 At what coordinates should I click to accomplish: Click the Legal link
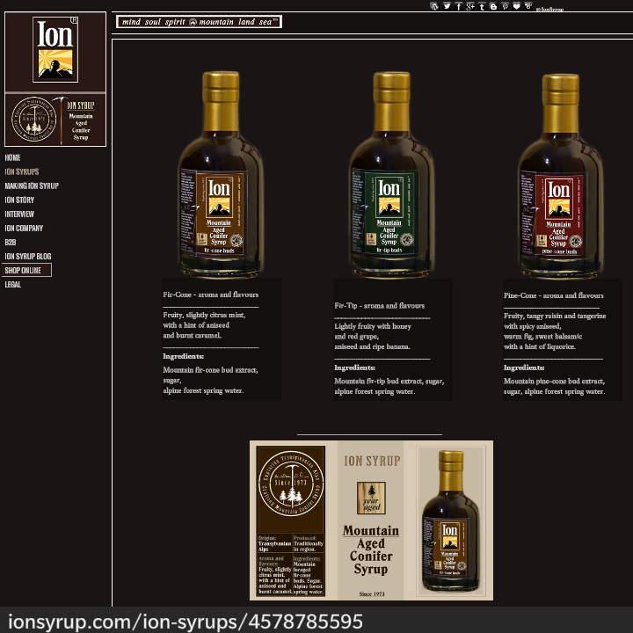point(13,284)
